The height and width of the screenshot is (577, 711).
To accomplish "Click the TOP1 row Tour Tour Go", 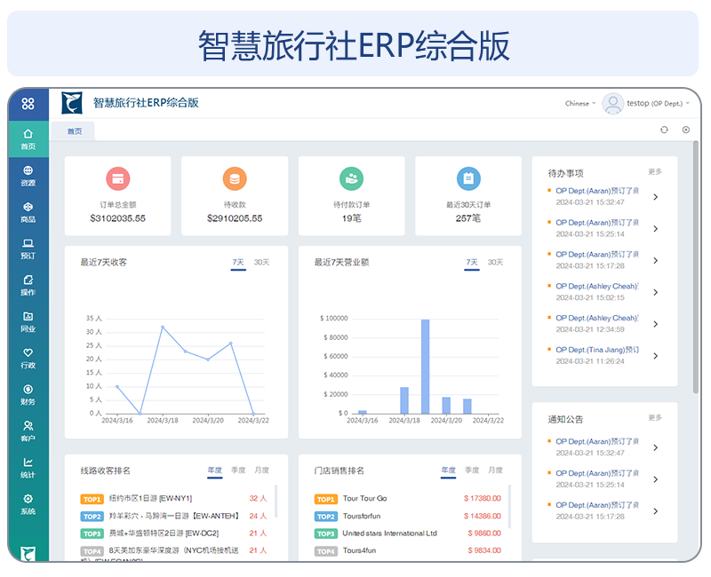I will (408, 499).
